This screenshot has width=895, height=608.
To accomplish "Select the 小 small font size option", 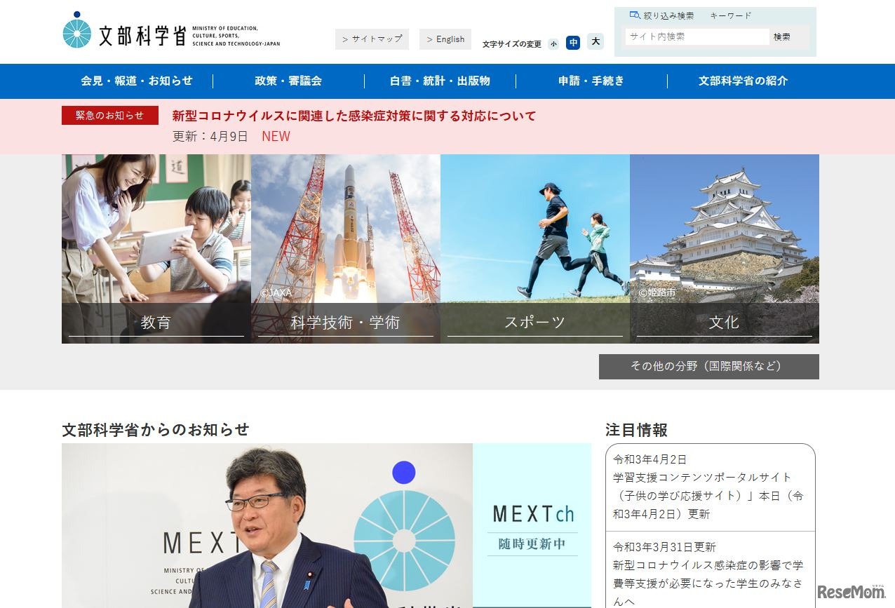I will (553, 43).
